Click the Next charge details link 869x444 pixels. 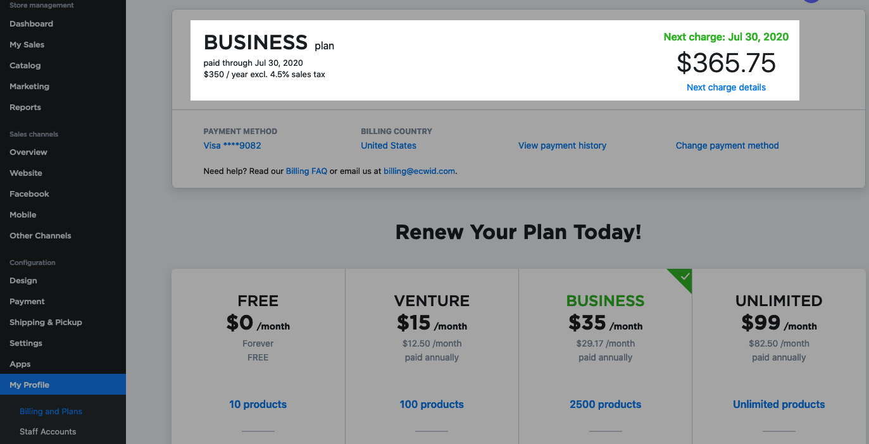point(726,88)
